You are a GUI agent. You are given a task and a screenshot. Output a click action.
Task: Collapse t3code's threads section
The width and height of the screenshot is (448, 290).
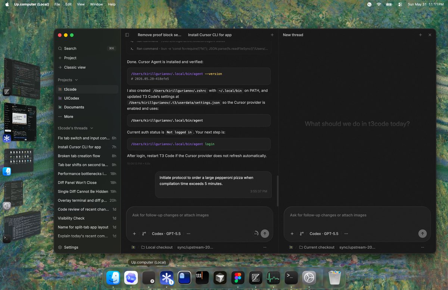coord(92,128)
